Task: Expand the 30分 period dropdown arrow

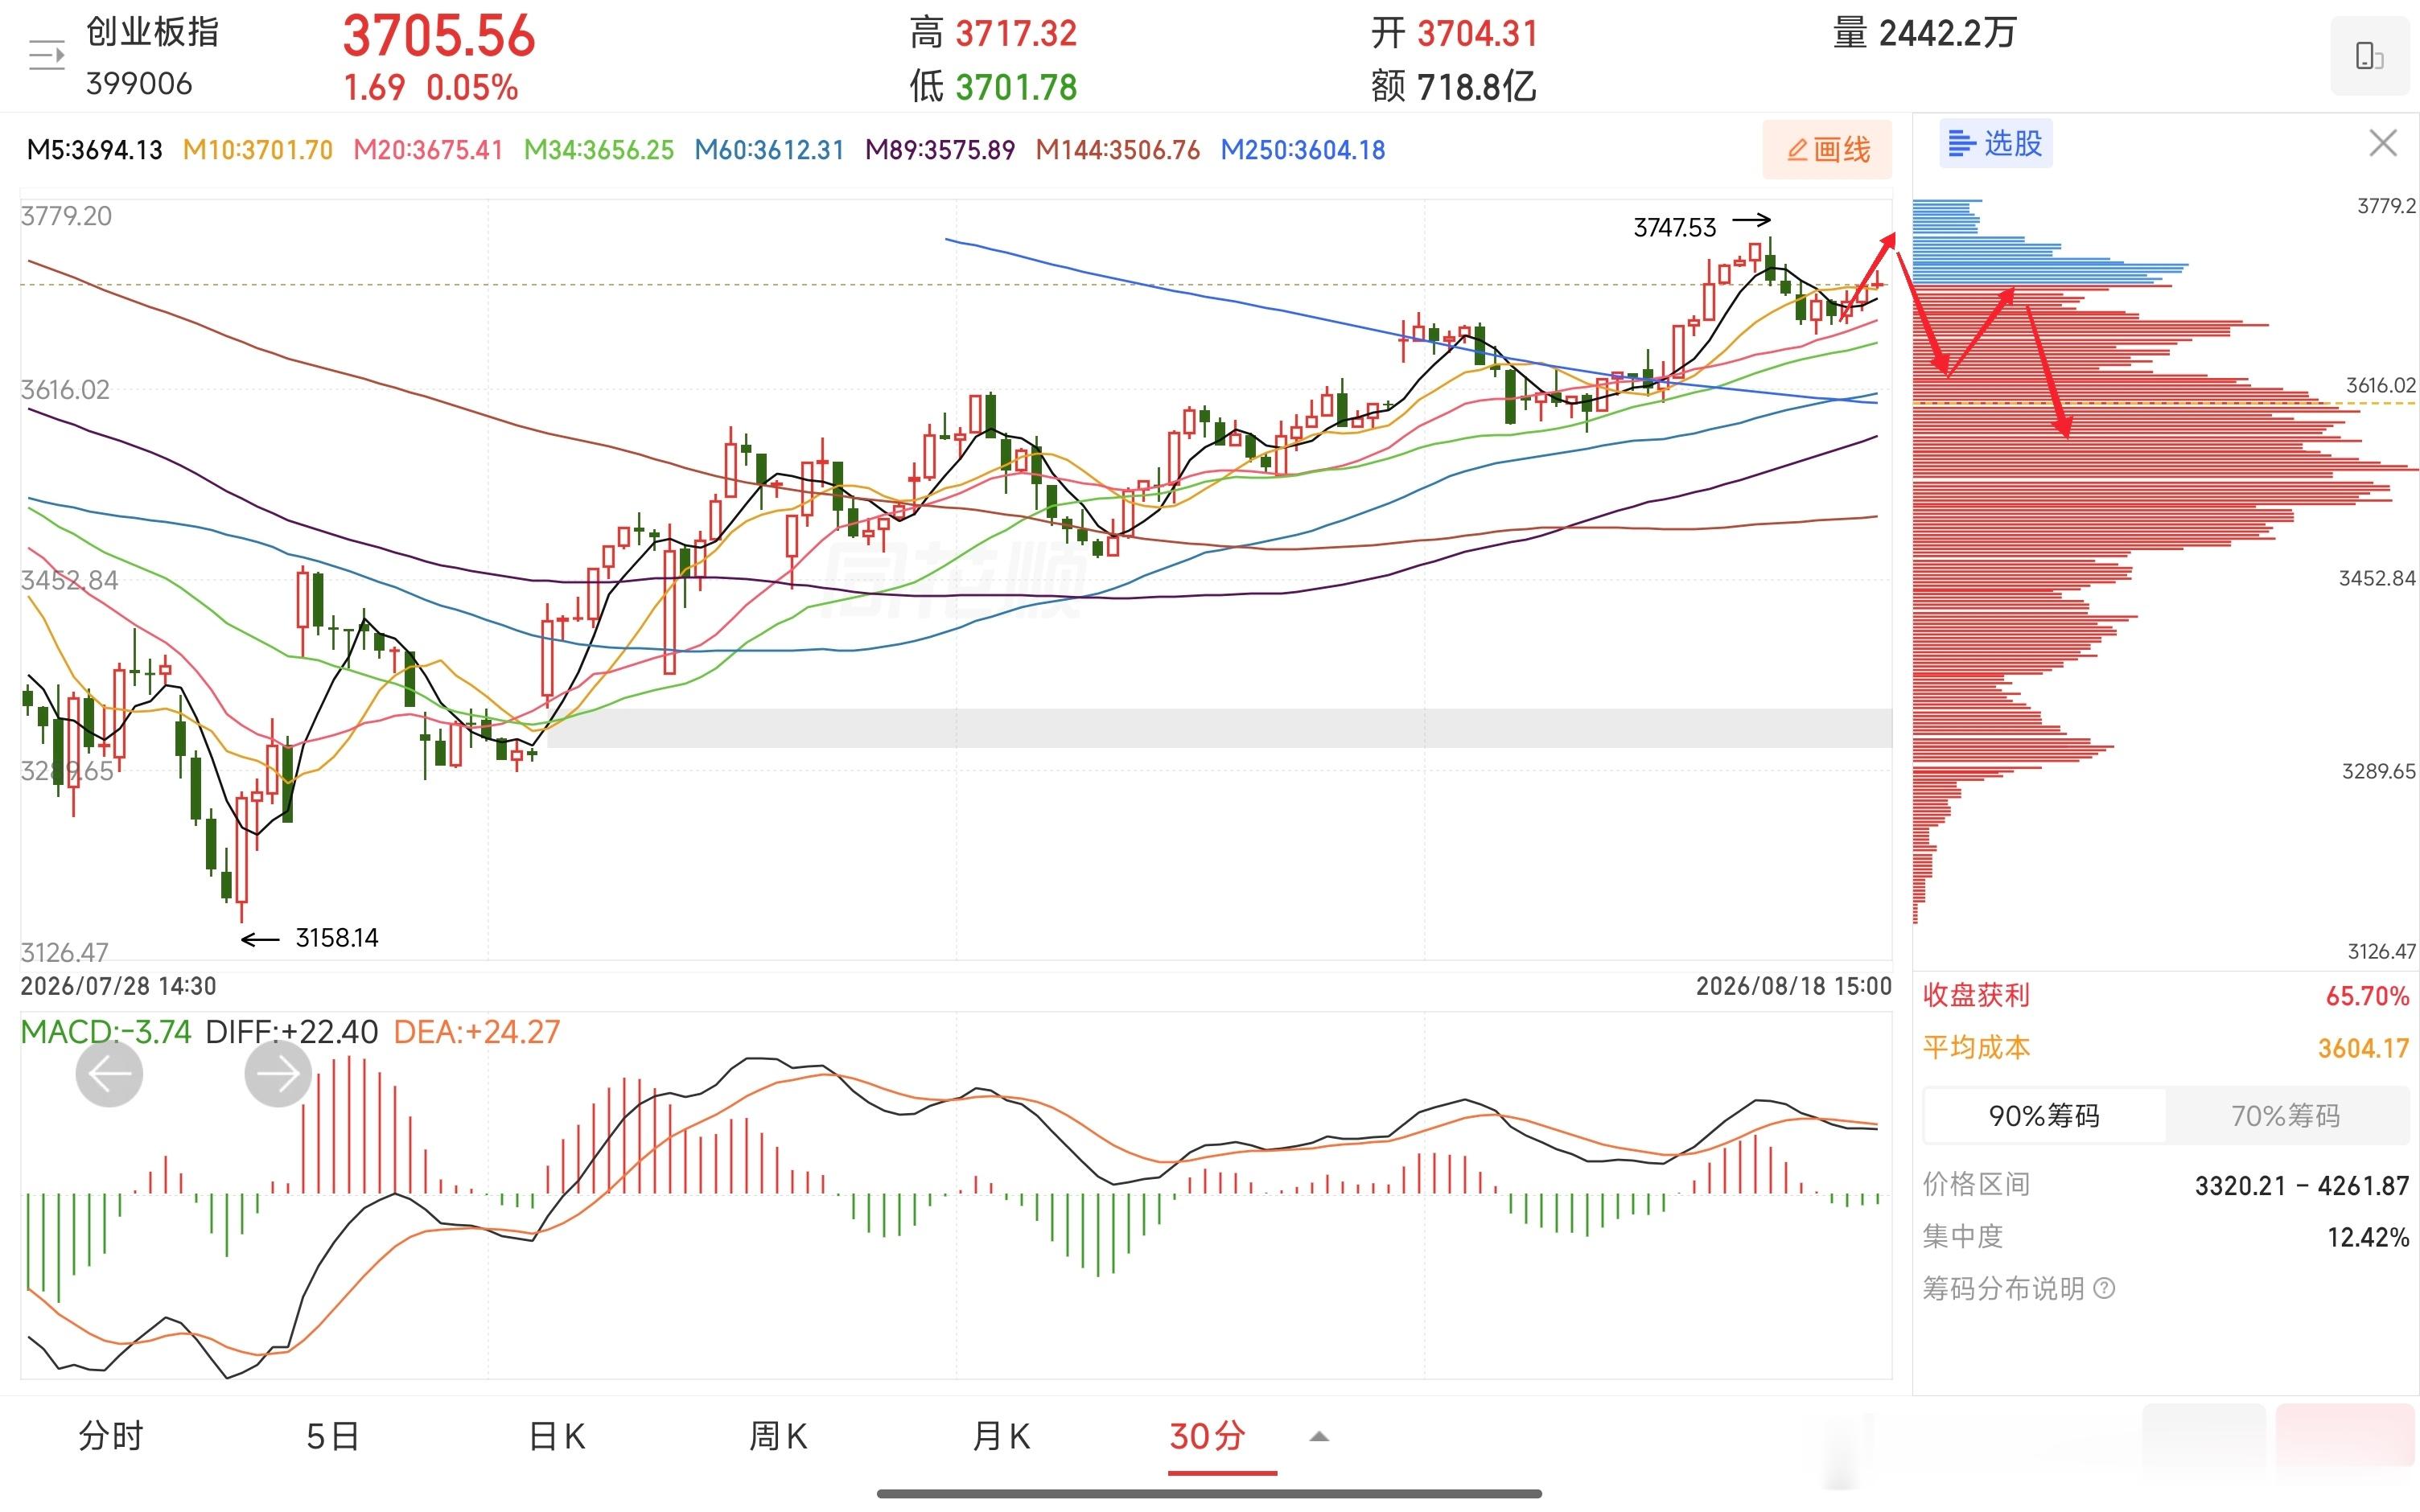Action: tap(1319, 1437)
